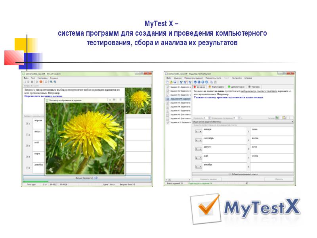
Task: Open the match dropdown beside 'май' in the editor
Action: click(199, 158)
